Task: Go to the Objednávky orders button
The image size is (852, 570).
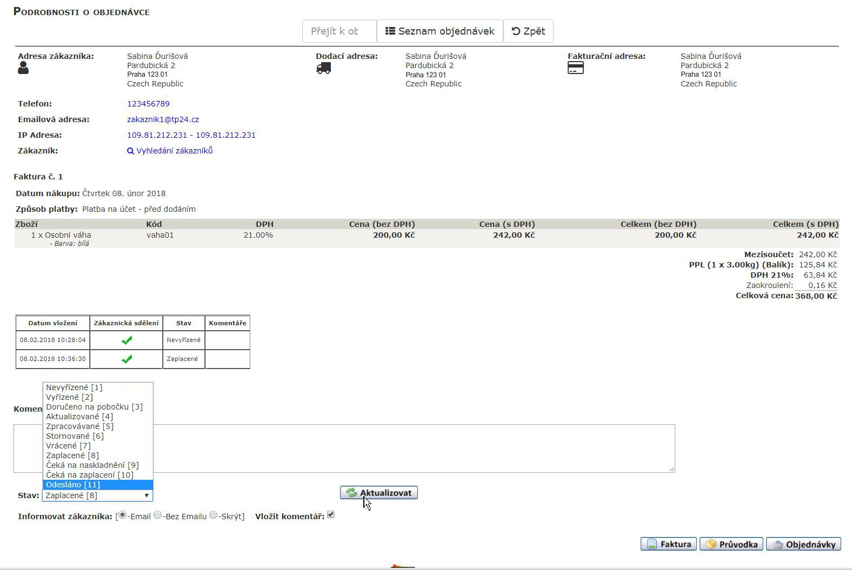Action: (x=803, y=544)
